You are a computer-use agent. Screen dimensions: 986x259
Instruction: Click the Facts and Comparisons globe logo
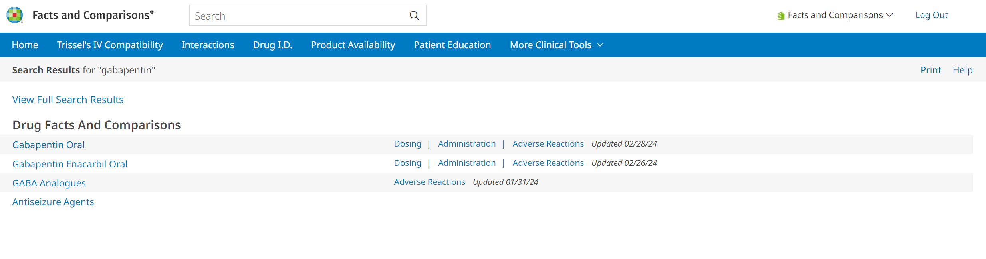(15, 15)
